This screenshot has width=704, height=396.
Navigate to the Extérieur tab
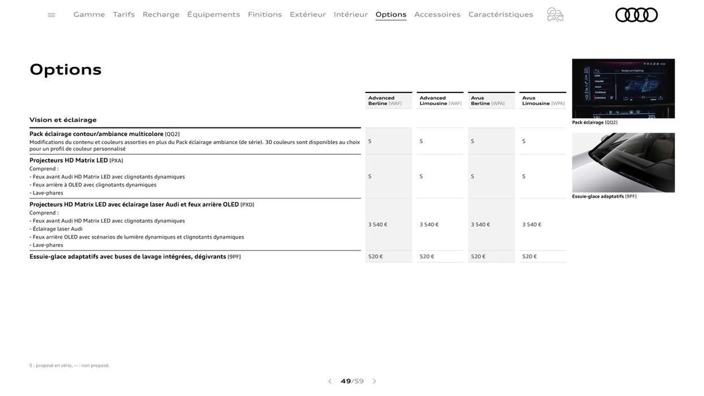(x=308, y=14)
